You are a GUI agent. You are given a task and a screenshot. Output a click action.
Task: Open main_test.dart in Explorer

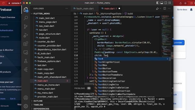coord(47,18)
